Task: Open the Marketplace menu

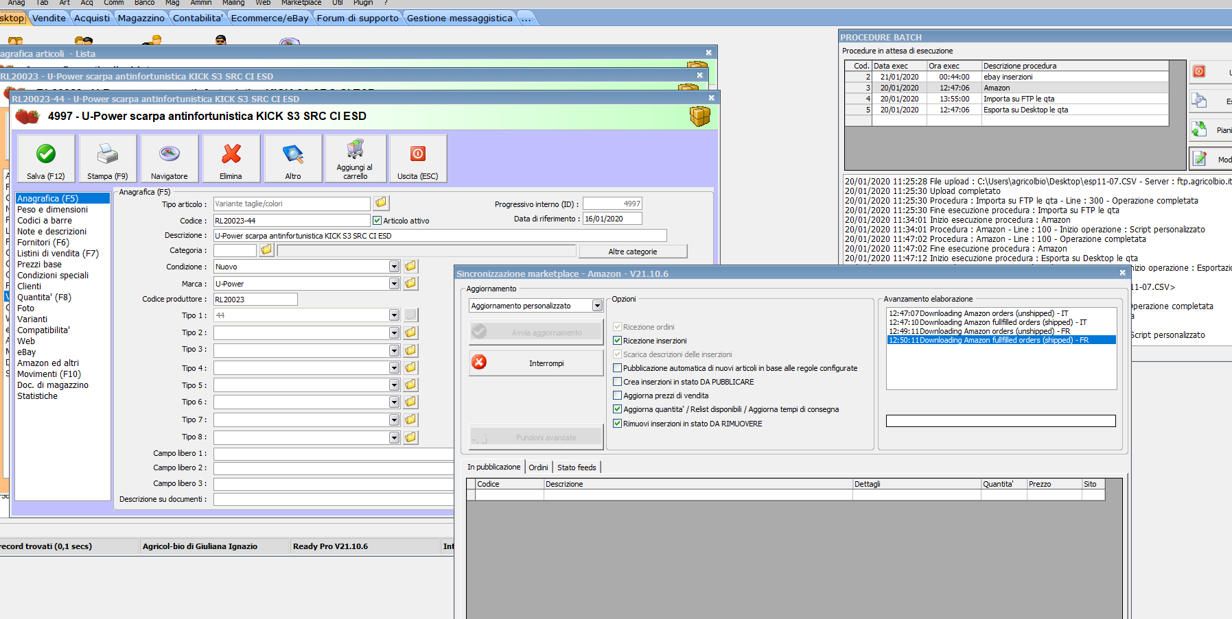Action: coord(301,3)
